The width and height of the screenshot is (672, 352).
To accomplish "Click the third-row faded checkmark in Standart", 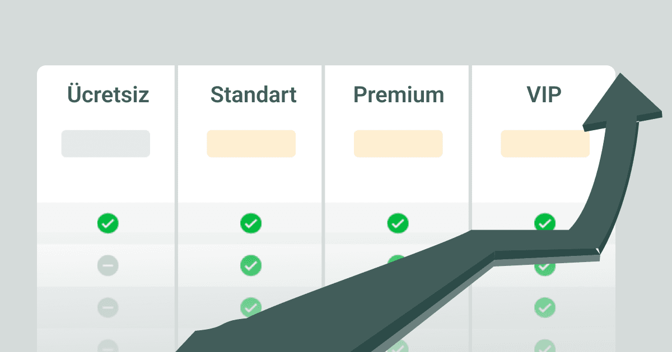I will (x=251, y=307).
